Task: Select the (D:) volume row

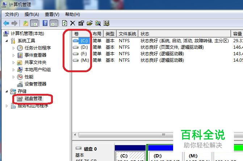Action: click(158, 47)
